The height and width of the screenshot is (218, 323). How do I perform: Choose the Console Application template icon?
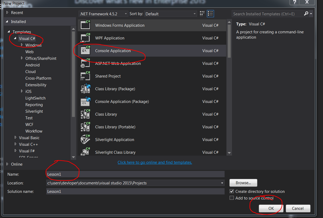point(85,50)
